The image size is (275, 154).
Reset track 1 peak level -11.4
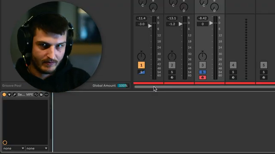(141, 18)
